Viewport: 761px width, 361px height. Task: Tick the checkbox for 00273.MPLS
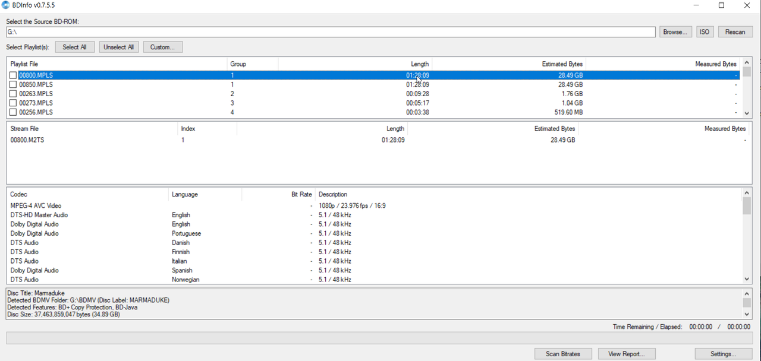13,103
